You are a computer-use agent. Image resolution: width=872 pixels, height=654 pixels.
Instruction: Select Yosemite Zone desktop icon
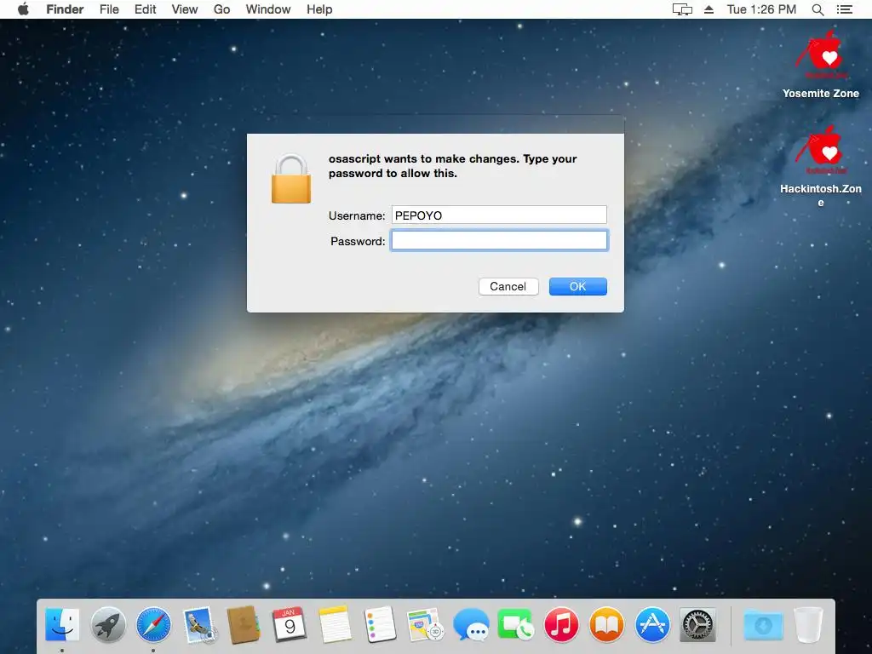821,65
